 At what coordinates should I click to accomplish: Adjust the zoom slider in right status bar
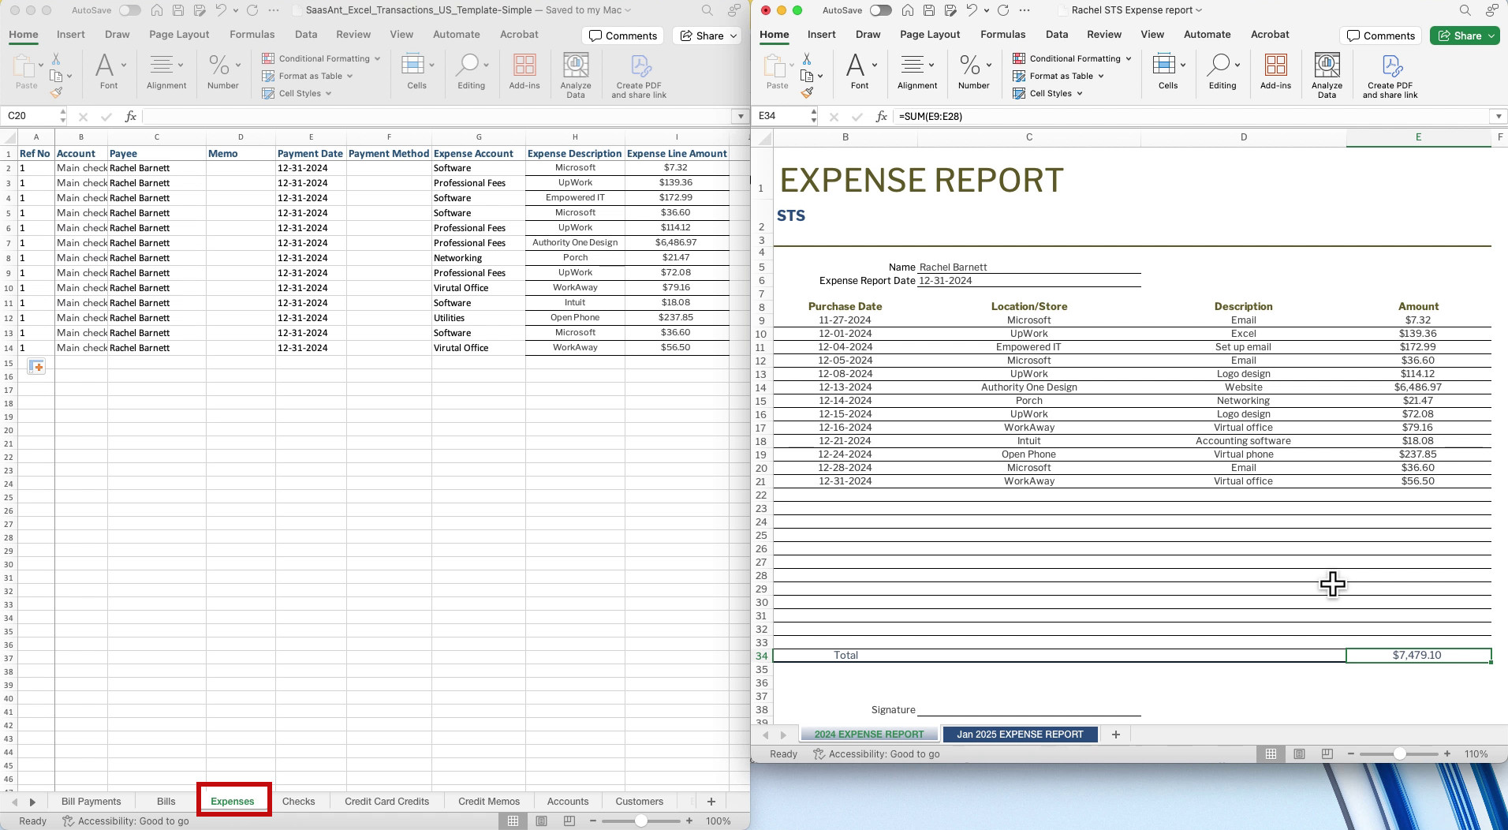(x=1399, y=754)
